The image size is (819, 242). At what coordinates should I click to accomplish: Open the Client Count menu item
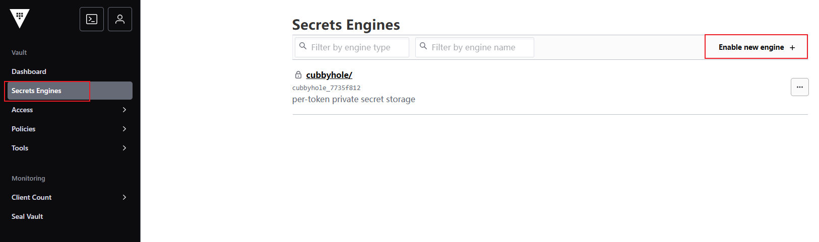pyautogui.click(x=32, y=197)
